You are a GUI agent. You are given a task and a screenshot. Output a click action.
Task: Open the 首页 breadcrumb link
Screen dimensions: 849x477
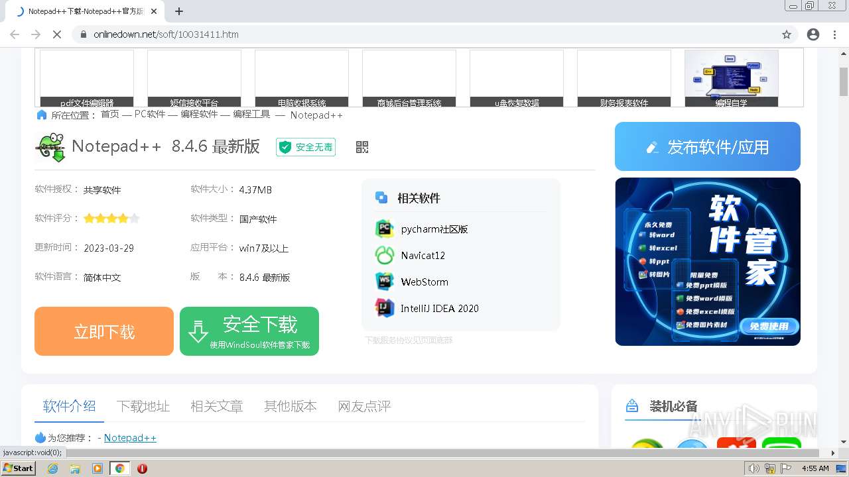tap(110, 115)
